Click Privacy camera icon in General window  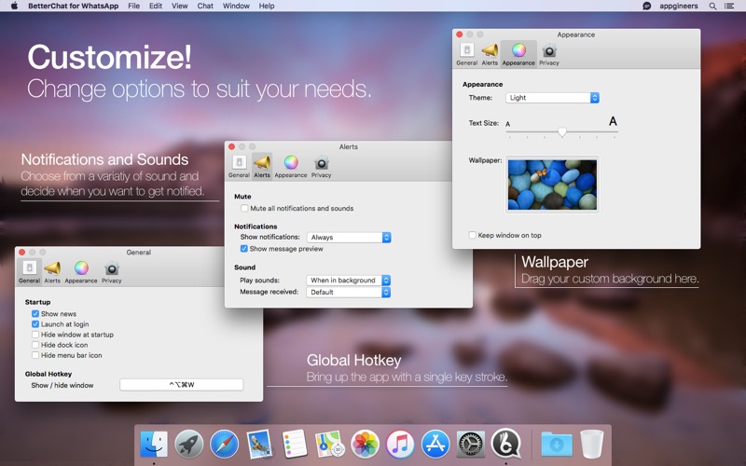[111, 270]
